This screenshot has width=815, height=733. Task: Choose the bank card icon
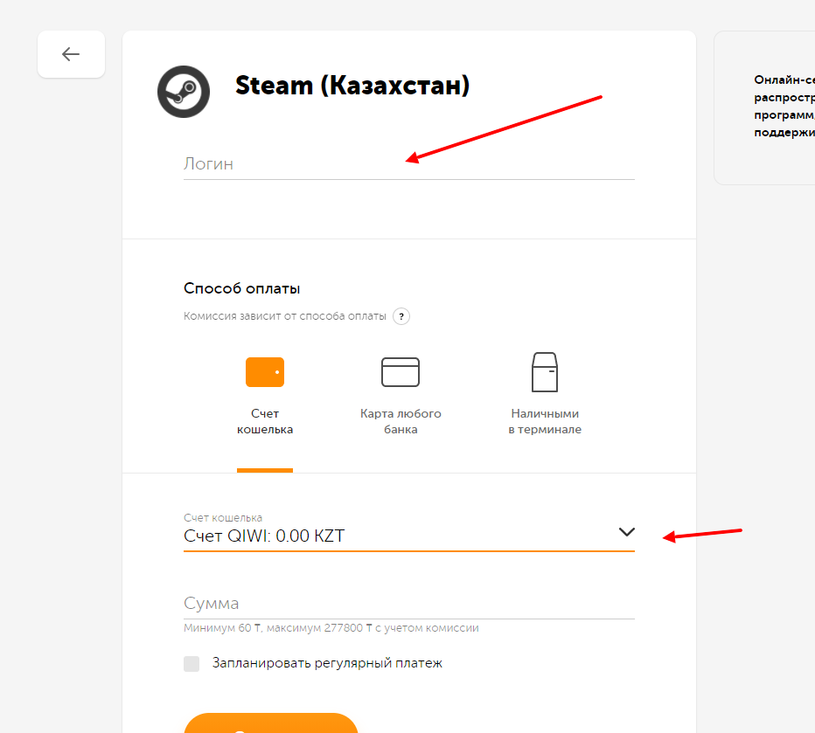point(401,372)
